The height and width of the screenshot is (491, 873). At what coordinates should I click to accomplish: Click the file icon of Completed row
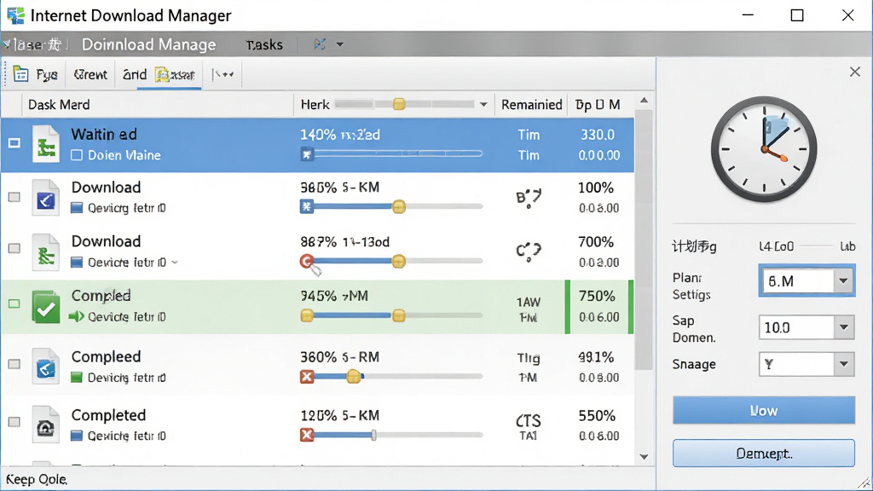pyautogui.click(x=46, y=425)
